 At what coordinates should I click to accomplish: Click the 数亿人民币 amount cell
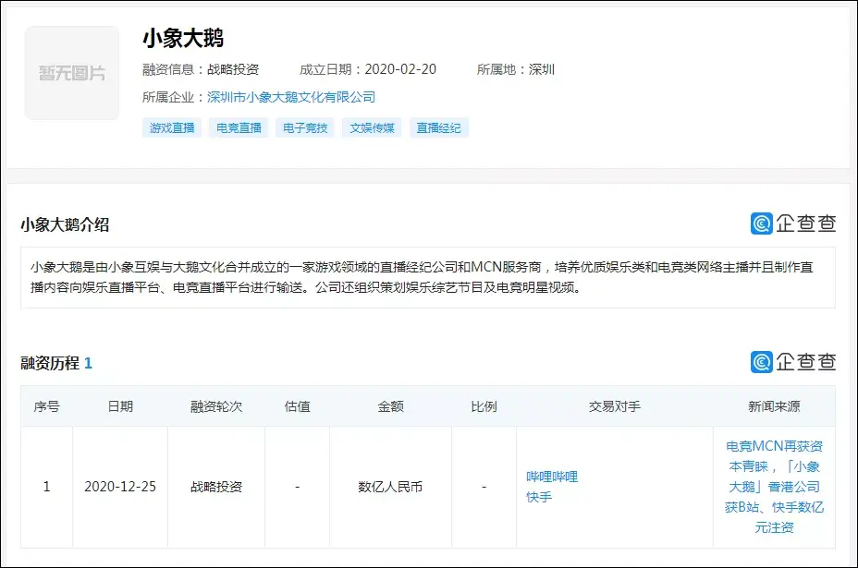390,487
